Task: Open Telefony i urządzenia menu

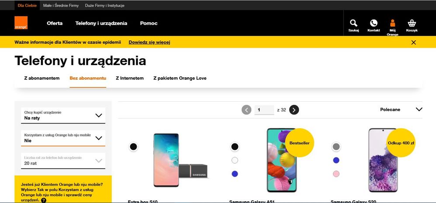Action: click(x=101, y=23)
